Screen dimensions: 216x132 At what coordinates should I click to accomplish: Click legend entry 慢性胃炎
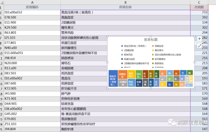(158, 50)
